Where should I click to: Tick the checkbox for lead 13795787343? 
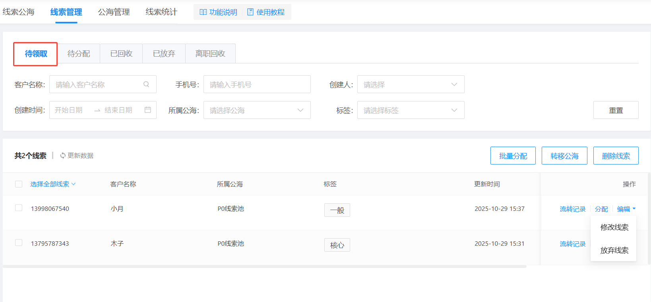click(19, 243)
